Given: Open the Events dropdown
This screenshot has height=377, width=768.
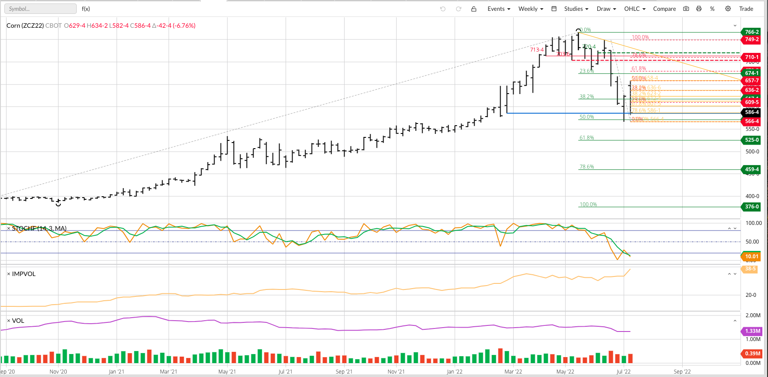Looking at the screenshot, I should tap(499, 9).
